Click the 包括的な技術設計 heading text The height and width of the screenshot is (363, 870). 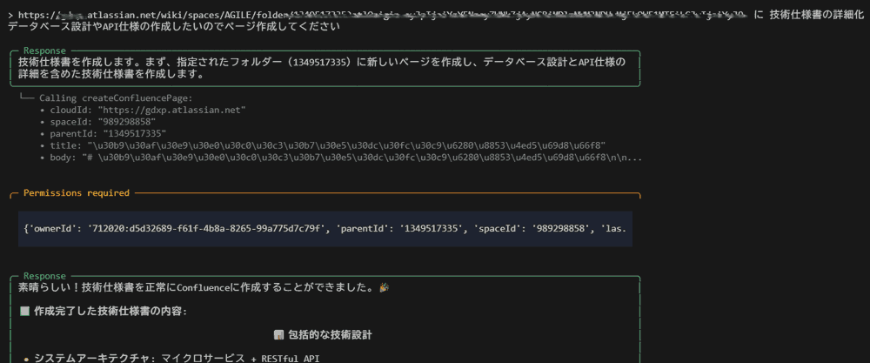(x=330, y=335)
